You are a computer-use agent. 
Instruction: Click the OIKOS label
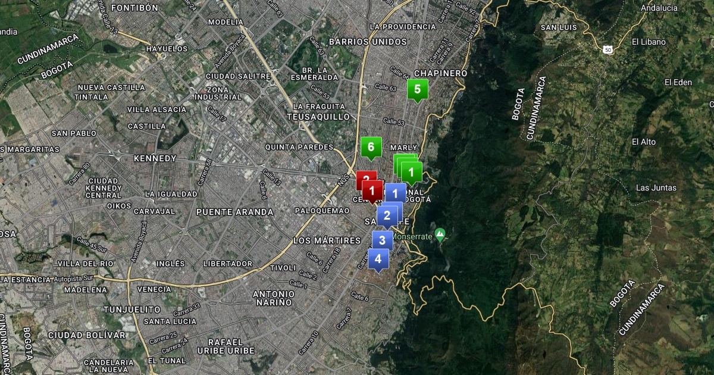pos(119,206)
